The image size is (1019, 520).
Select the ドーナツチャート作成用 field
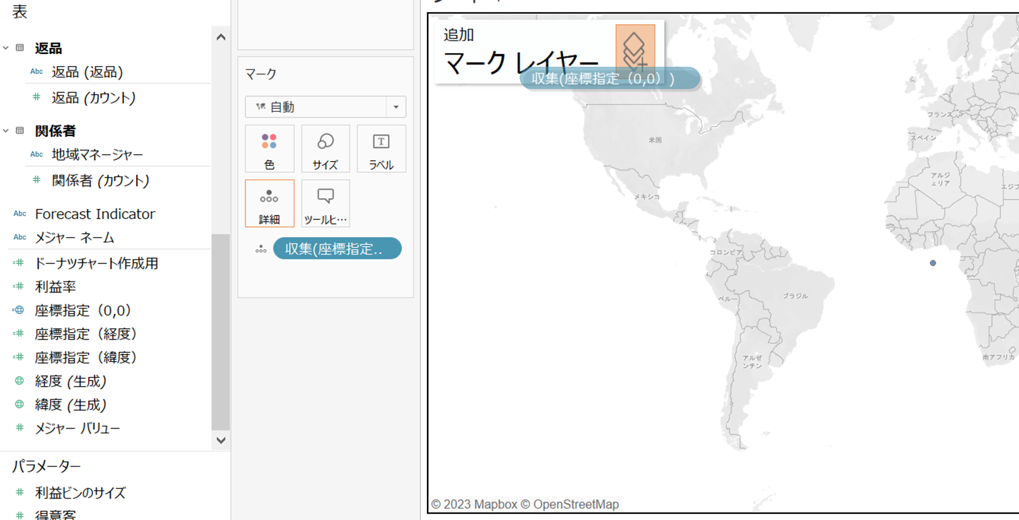pyautogui.click(x=96, y=263)
